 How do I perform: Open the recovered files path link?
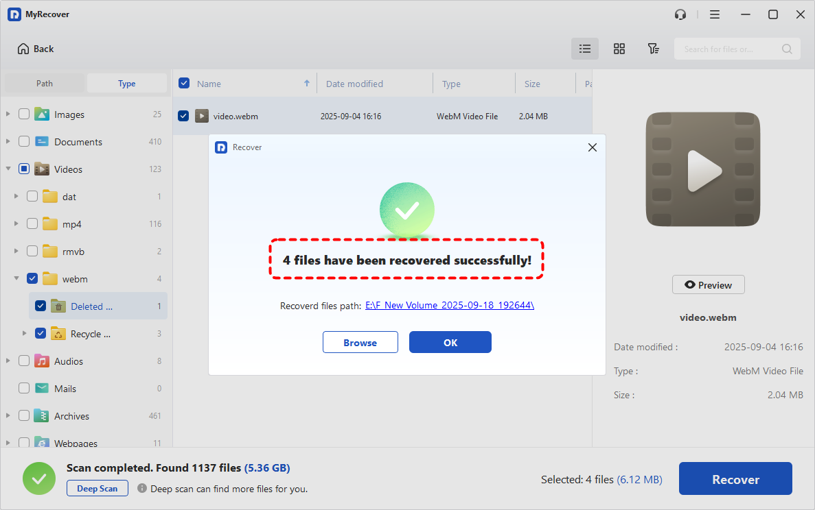pyautogui.click(x=450, y=306)
